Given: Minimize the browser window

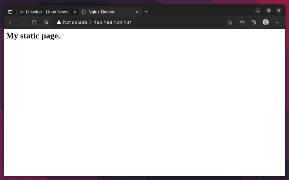Looking at the screenshot, I should [x=258, y=10].
